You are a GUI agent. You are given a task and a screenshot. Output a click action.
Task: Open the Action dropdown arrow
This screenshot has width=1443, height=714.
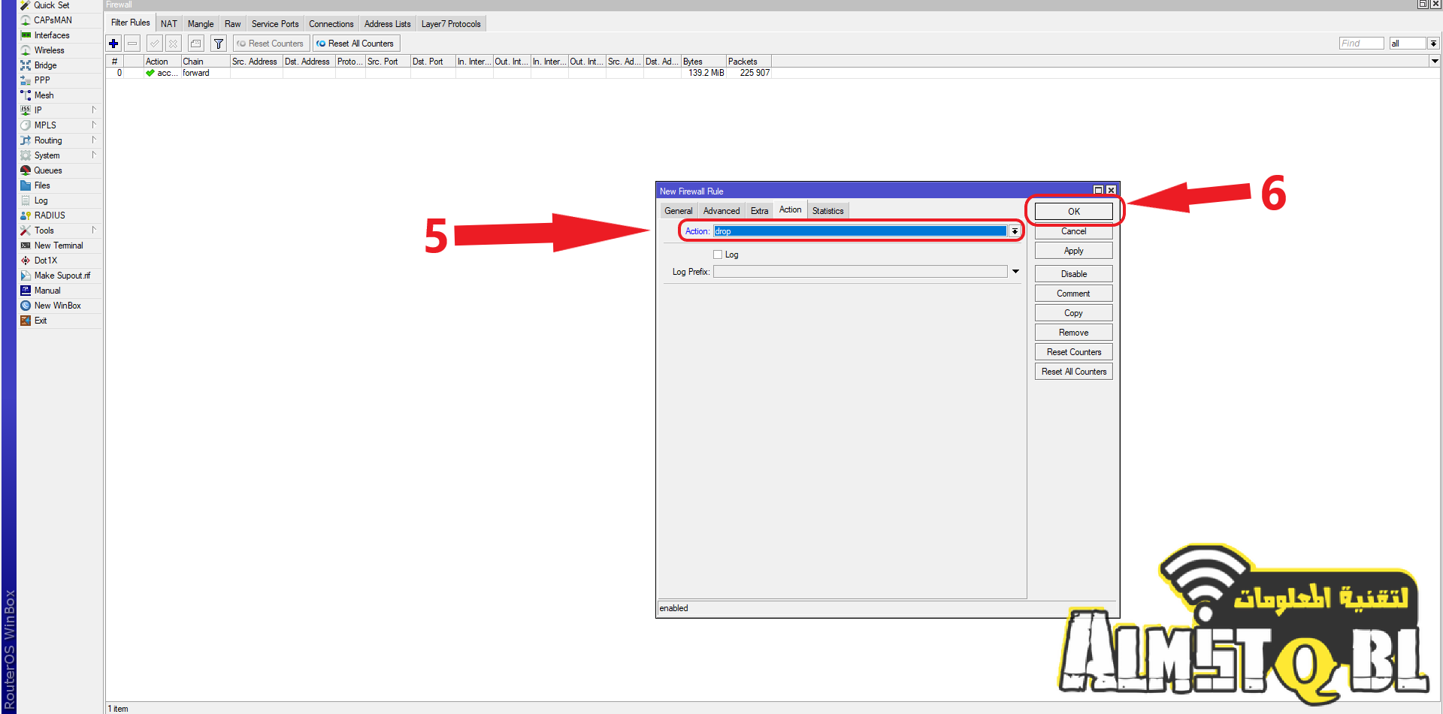click(1015, 231)
